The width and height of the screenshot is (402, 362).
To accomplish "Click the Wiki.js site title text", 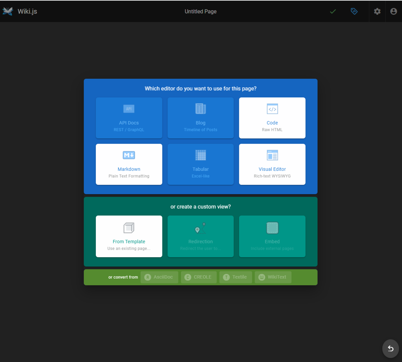I will click(27, 11).
